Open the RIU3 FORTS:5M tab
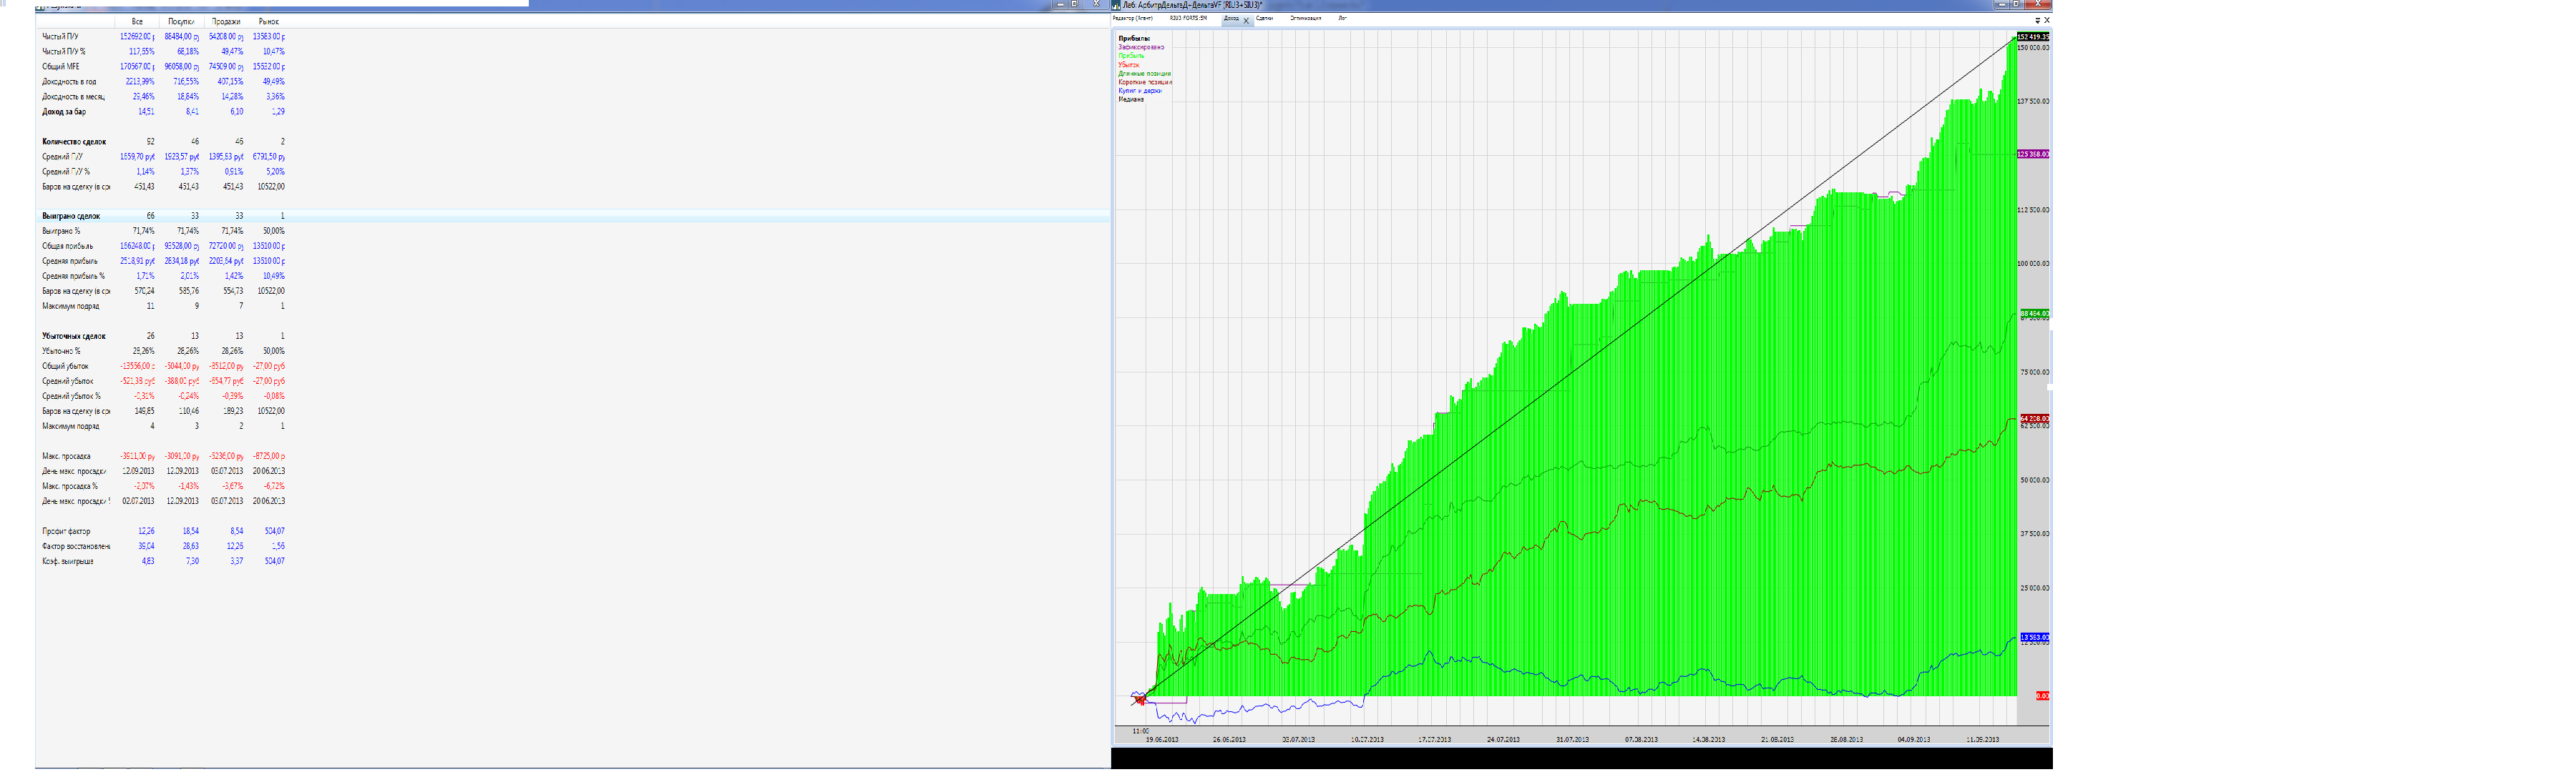Image resolution: width=2576 pixels, height=772 pixels. pos(1188,18)
